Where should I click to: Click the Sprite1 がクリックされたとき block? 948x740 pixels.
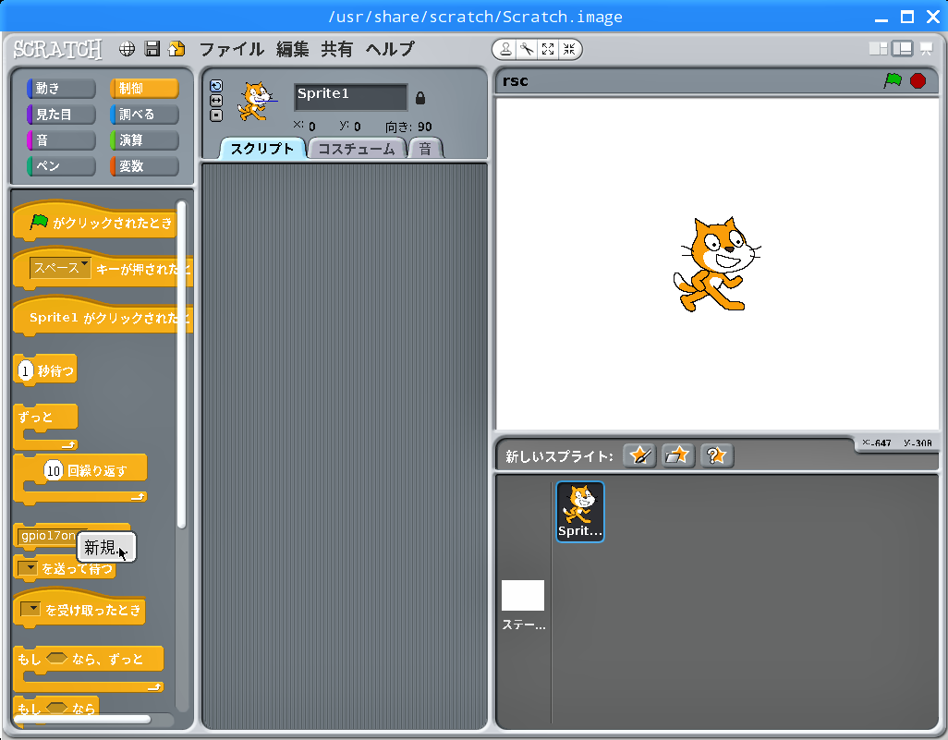(x=102, y=316)
